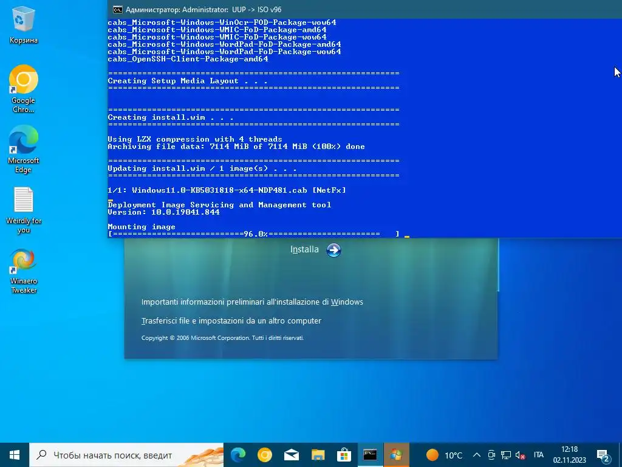Click the Installa arrow button in Windows setup
Viewport: 622px width, 467px height.
[333, 250]
